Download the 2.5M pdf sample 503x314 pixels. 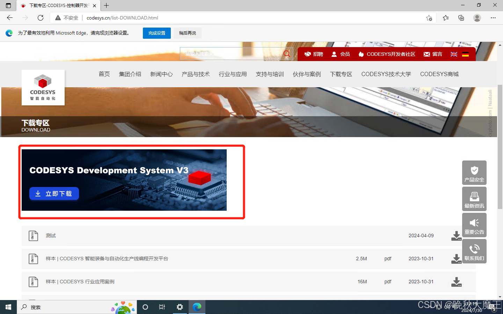coord(456,259)
